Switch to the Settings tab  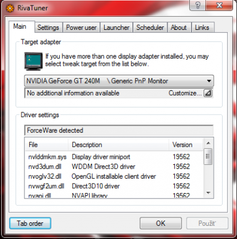(48, 27)
